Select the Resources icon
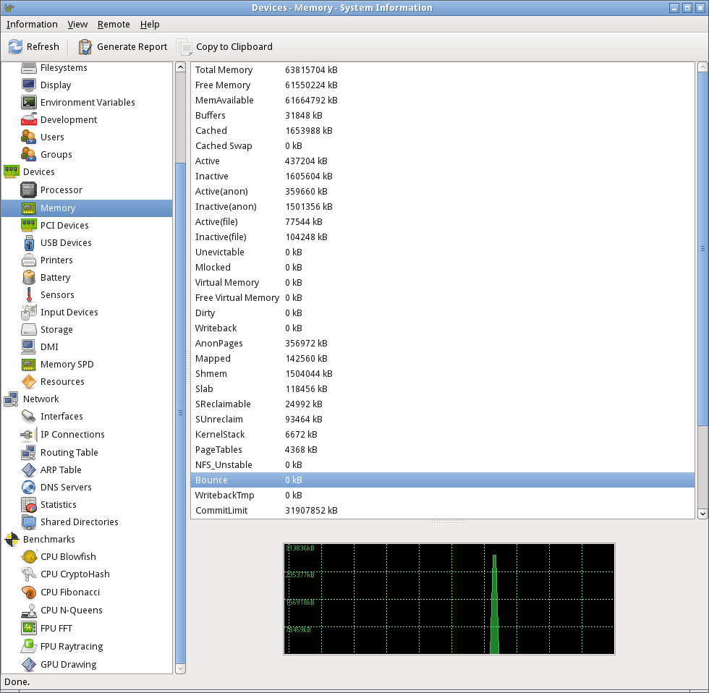 click(29, 381)
